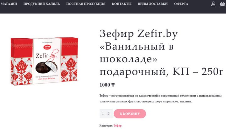Open «Продукция Халяль» menu item
This screenshot has width=226, height=129.
tap(41, 4)
